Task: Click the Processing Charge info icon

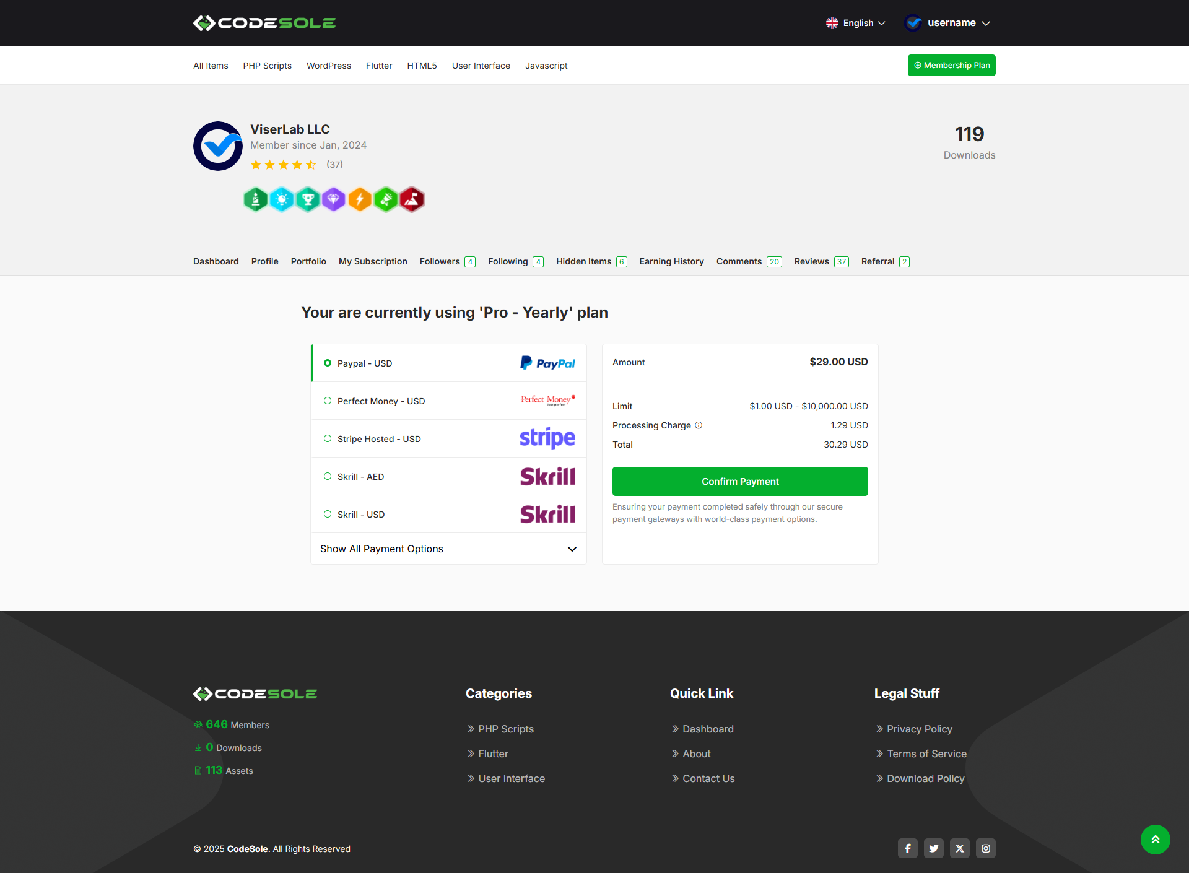Action: pos(699,425)
